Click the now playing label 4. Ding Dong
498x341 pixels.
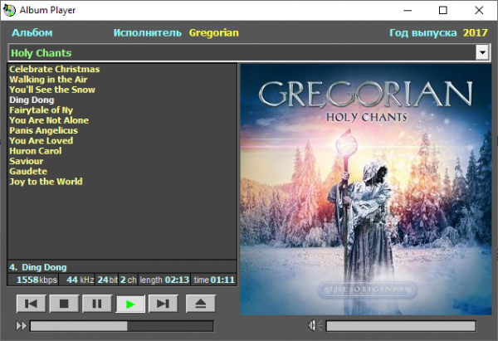[x=38, y=267]
